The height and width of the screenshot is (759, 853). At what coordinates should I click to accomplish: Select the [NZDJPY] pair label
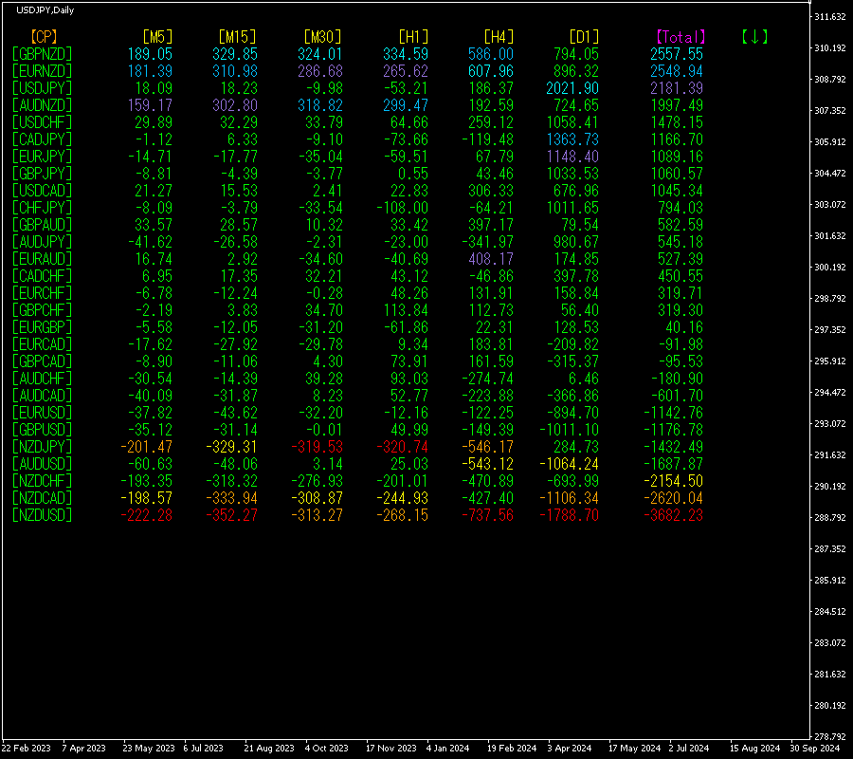tap(42, 447)
